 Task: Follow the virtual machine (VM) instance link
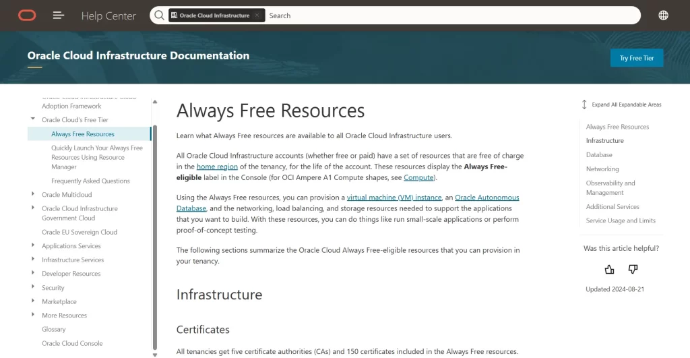[x=394, y=198]
